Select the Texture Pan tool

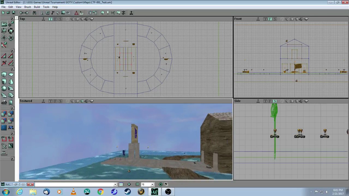(4, 38)
